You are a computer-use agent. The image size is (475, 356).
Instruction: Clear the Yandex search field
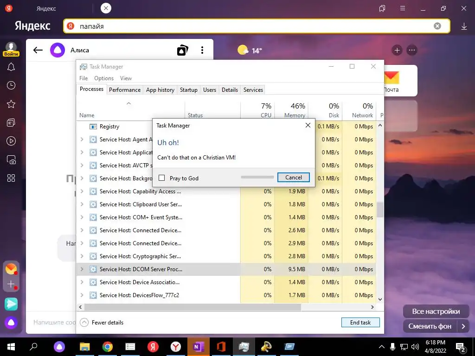(437, 26)
